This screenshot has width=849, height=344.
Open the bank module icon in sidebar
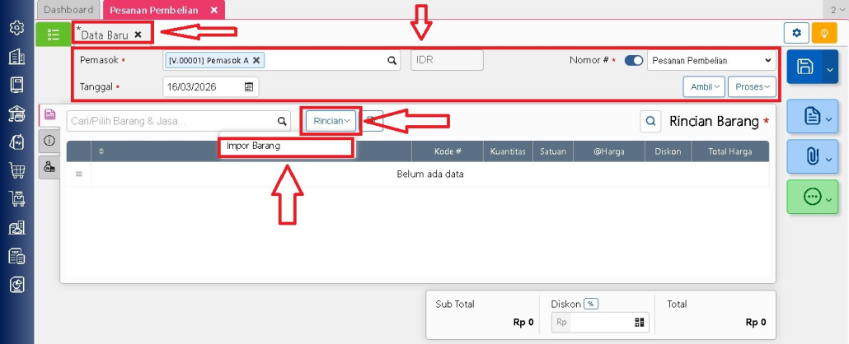(x=16, y=114)
